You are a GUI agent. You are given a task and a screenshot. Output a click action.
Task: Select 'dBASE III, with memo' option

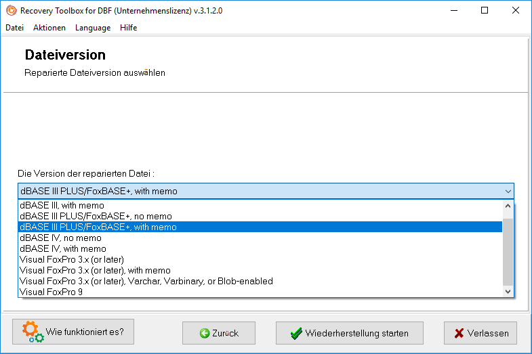click(260, 205)
